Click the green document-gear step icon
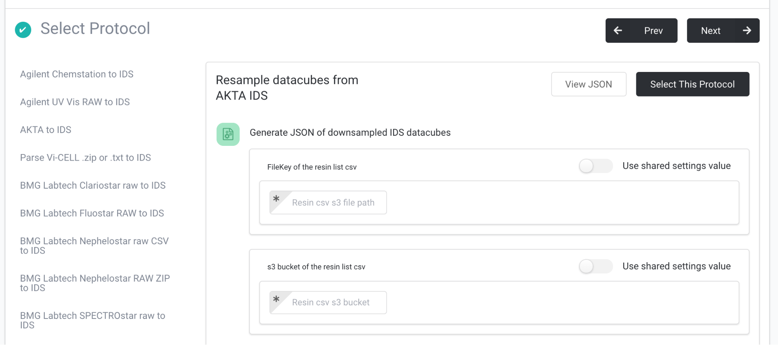778x345 pixels. (x=228, y=135)
